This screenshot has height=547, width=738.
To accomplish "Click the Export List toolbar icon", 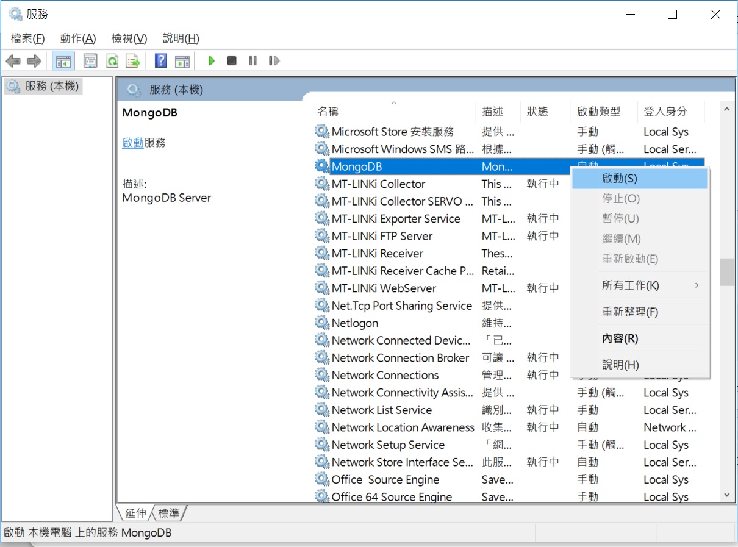I will (x=132, y=61).
